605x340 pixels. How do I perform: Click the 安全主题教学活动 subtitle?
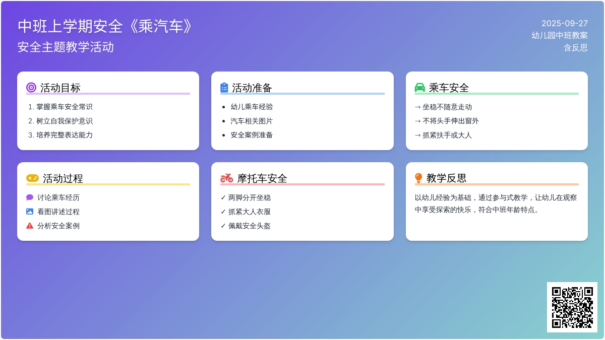pos(66,47)
